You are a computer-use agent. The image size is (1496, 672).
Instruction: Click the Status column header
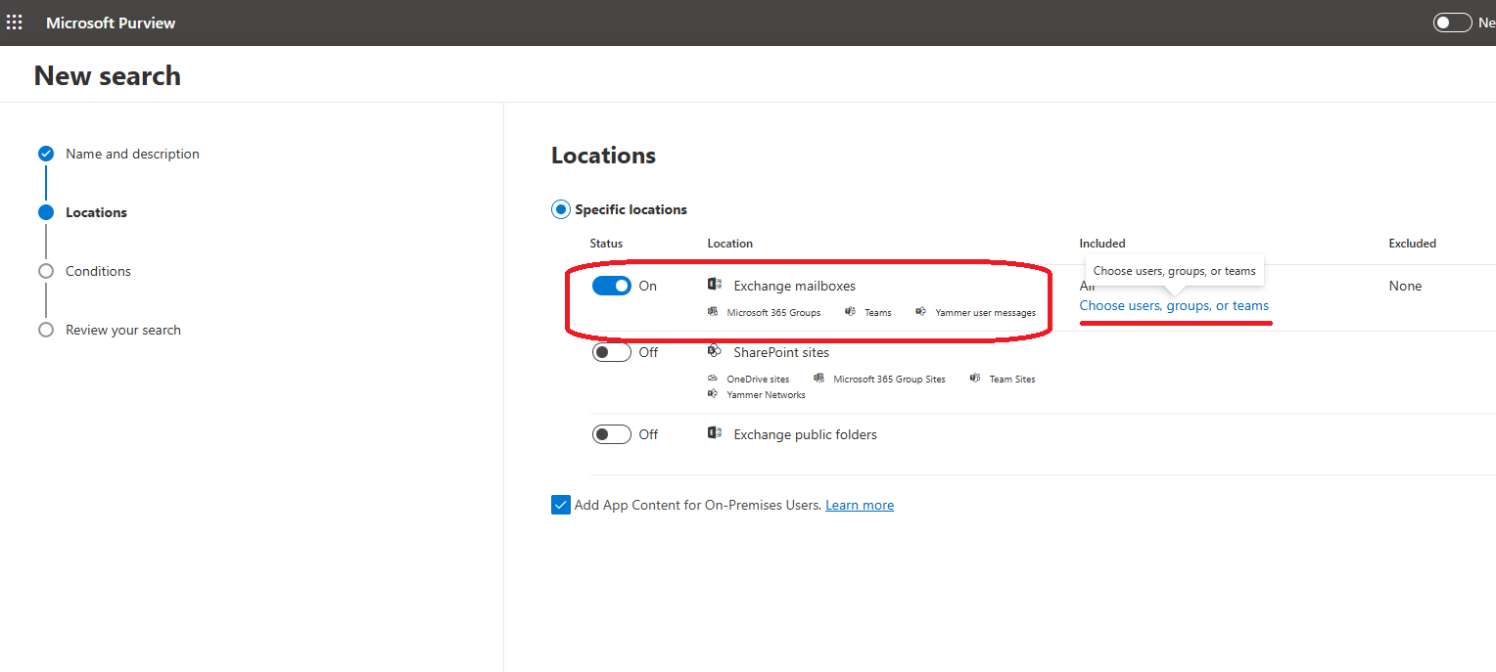(x=606, y=244)
